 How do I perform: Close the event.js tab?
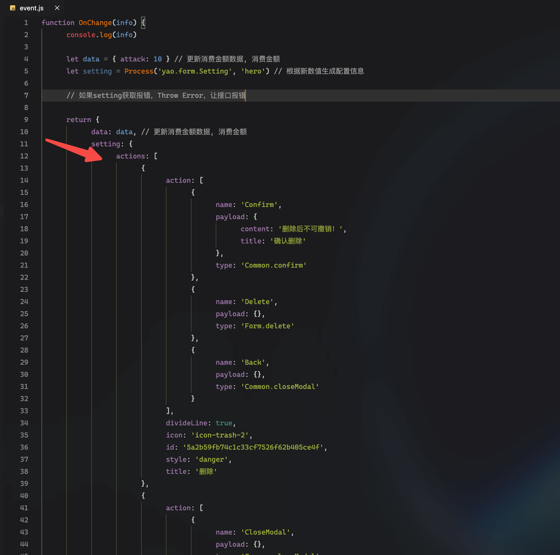[57, 8]
